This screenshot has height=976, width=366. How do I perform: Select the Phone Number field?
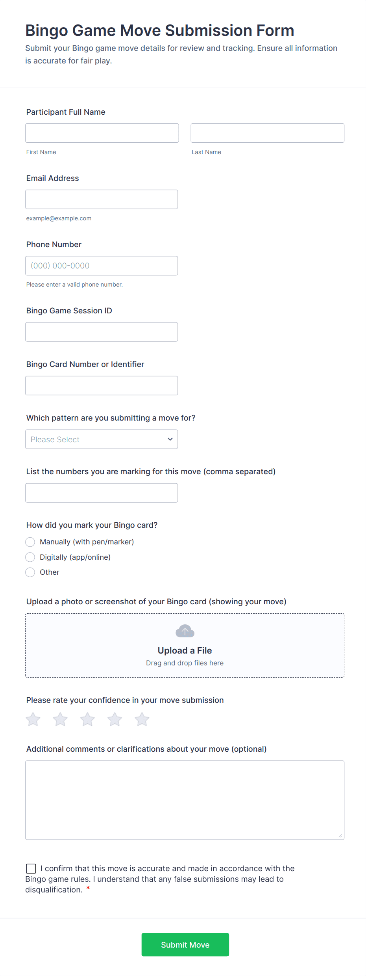click(102, 265)
